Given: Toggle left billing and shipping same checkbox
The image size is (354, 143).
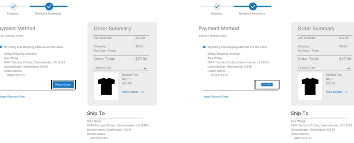Looking at the screenshot, I should (x=1, y=47).
